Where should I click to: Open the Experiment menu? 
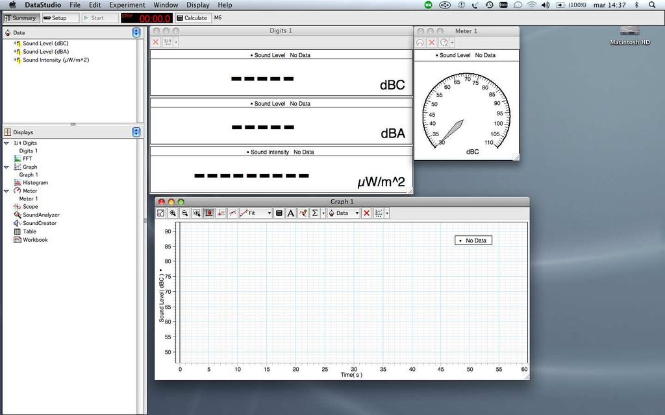coord(127,5)
